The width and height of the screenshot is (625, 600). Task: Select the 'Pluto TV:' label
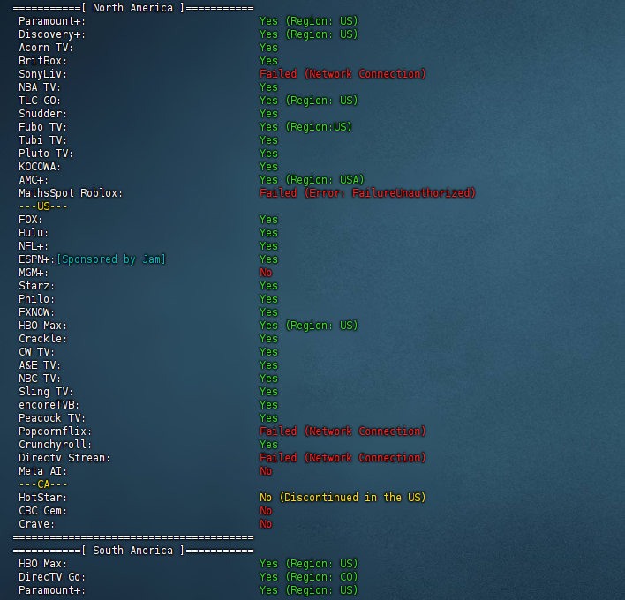click(46, 154)
